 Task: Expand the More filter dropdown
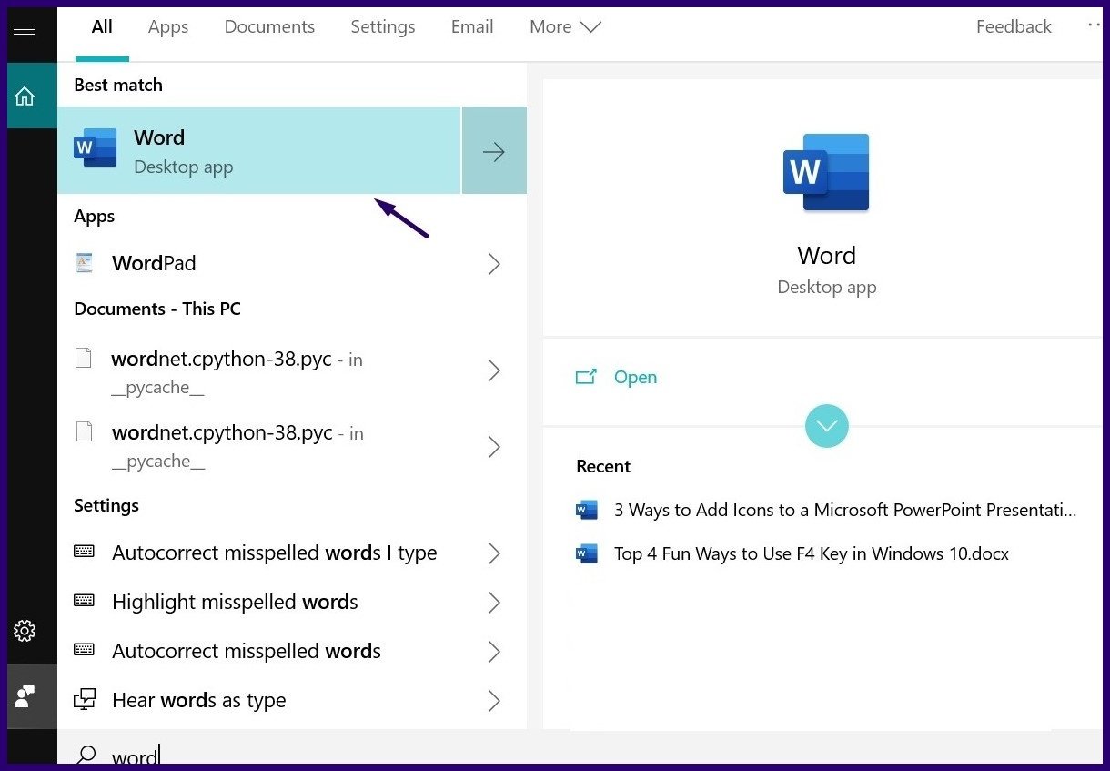click(564, 26)
